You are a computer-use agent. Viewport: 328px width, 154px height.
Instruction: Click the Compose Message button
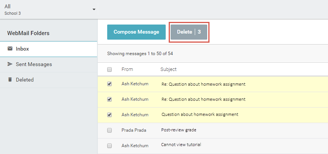pyautogui.click(x=136, y=32)
